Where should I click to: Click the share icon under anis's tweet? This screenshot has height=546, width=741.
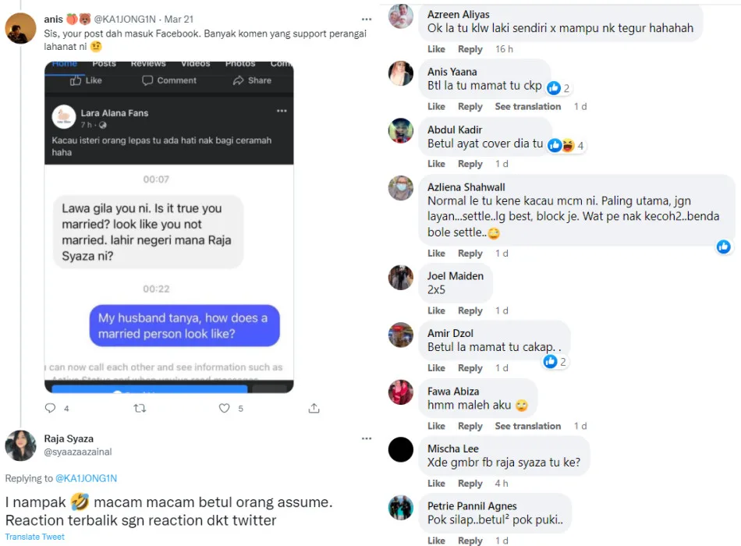tap(314, 408)
